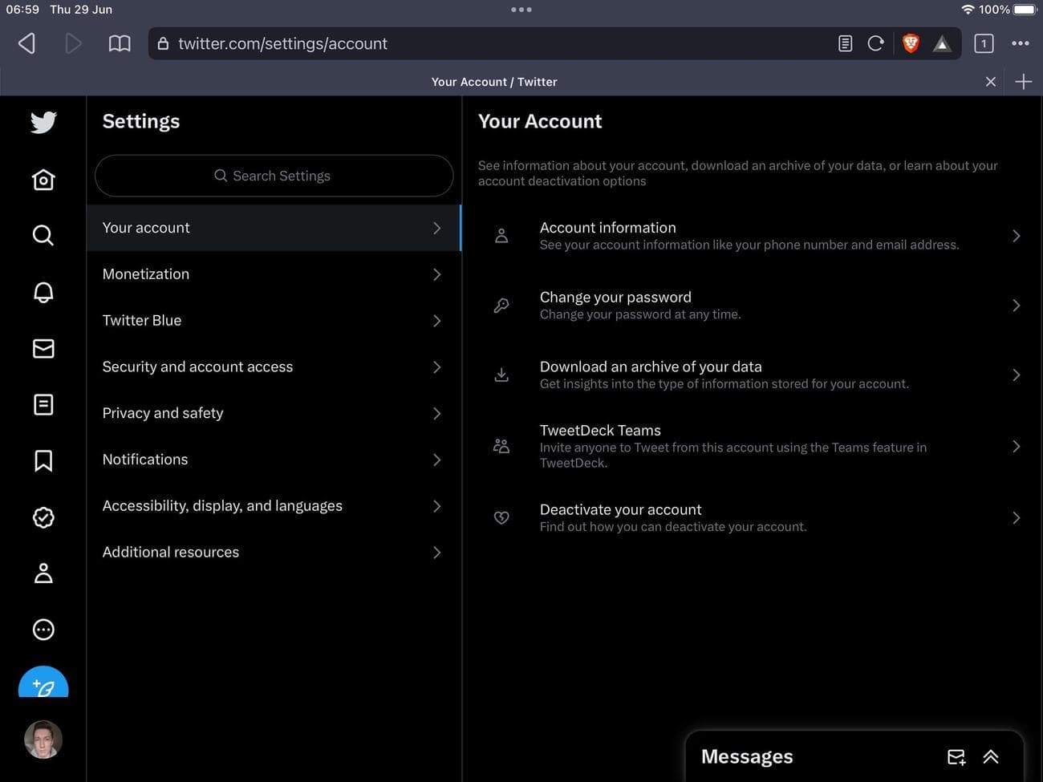1043x782 pixels.
Task: Expand Deactivate your account chevron
Action: 1016,518
